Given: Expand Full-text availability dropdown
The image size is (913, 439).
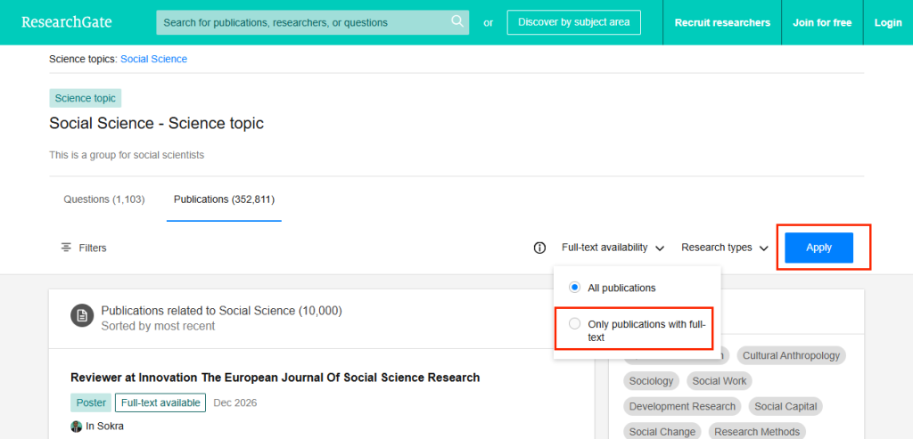Looking at the screenshot, I should pos(613,248).
